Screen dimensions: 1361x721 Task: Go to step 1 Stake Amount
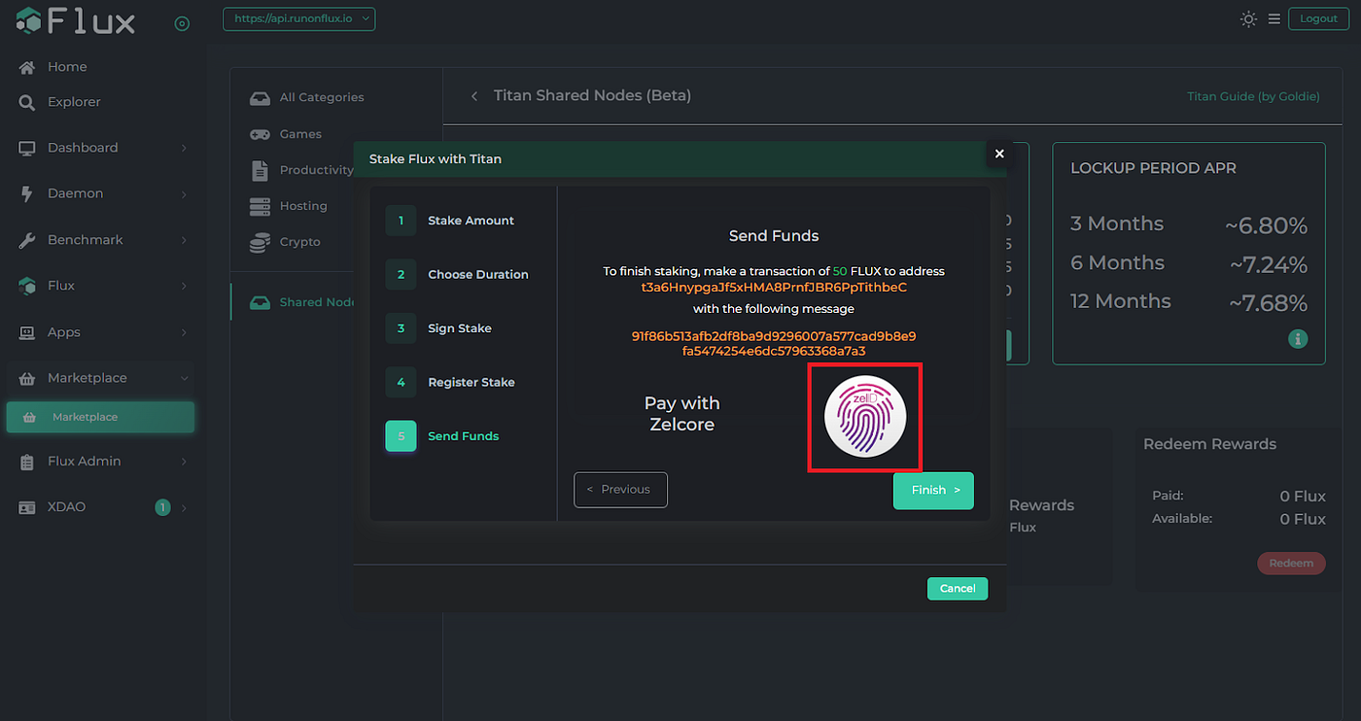click(x=452, y=221)
